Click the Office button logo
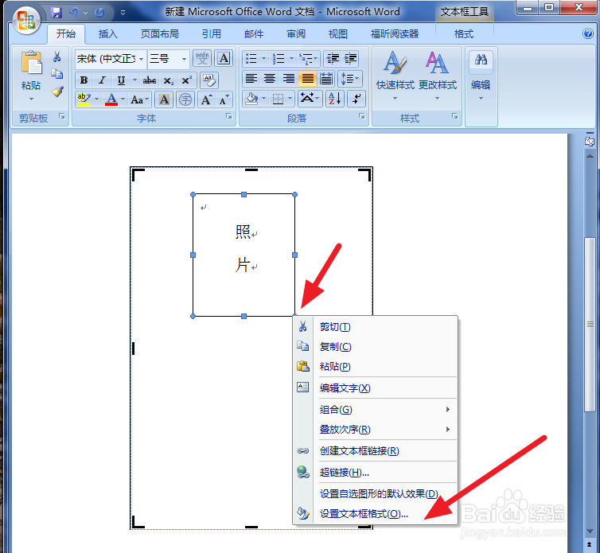600x553 pixels. tap(26, 20)
